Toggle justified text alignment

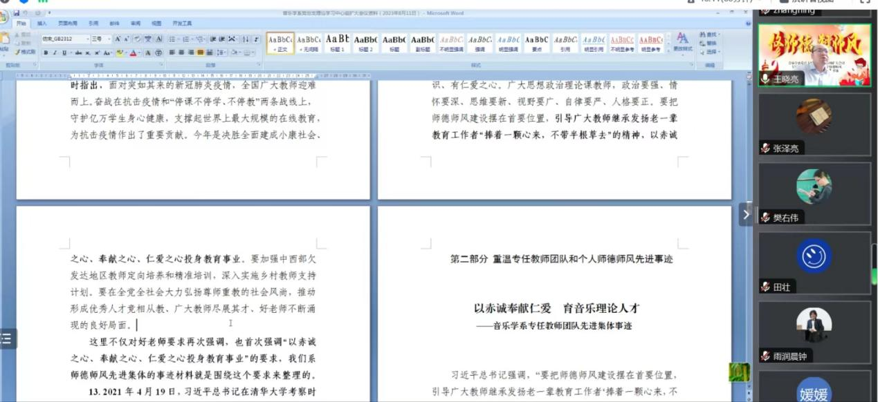coord(200,52)
